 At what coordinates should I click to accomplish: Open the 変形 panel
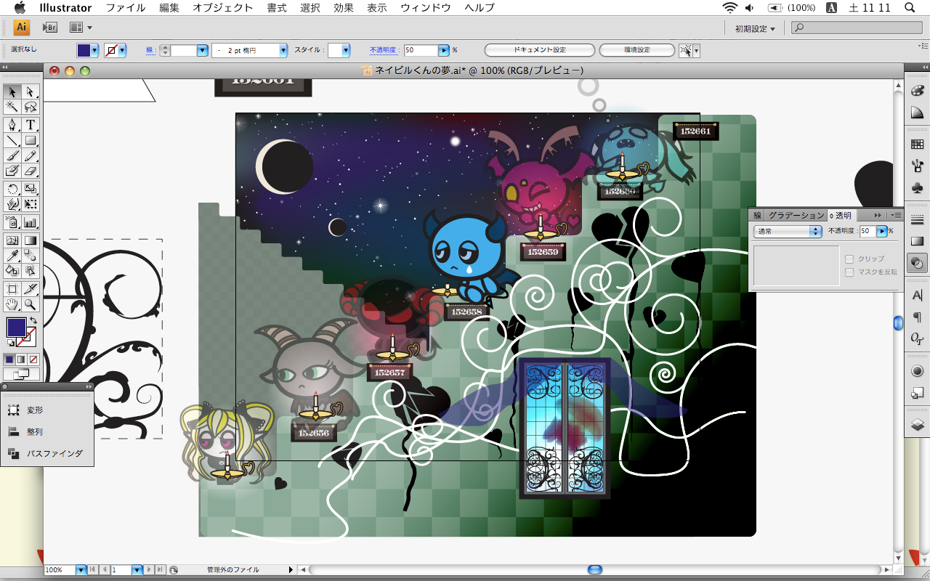click(x=35, y=410)
